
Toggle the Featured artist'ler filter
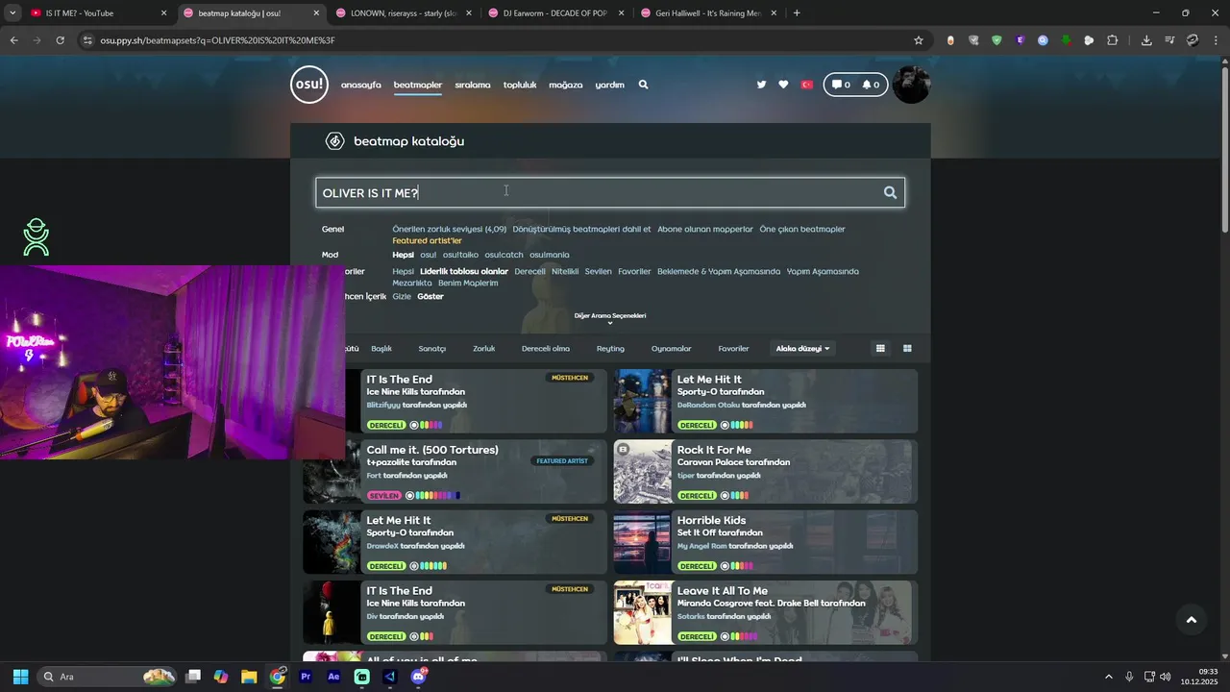[427, 241]
